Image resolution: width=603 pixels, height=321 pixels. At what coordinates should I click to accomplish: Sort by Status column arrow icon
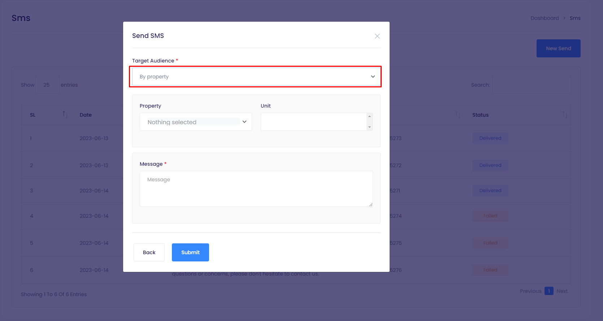pos(564,115)
